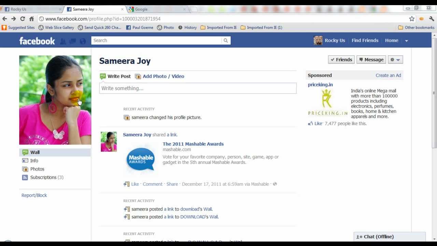The height and width of the screenshot is (246, 437).
Task: Open the Wall section in sidebar
Action: pyautogui.click(x=55, y=152)
